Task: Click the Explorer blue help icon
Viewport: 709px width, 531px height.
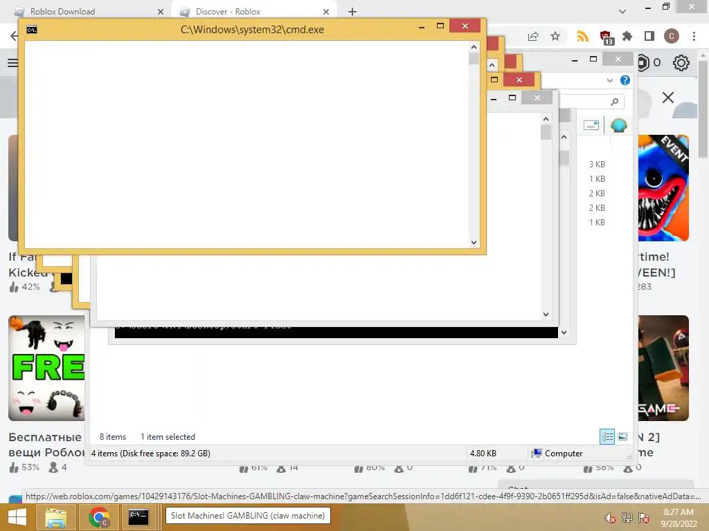Action: coord(625,80)
